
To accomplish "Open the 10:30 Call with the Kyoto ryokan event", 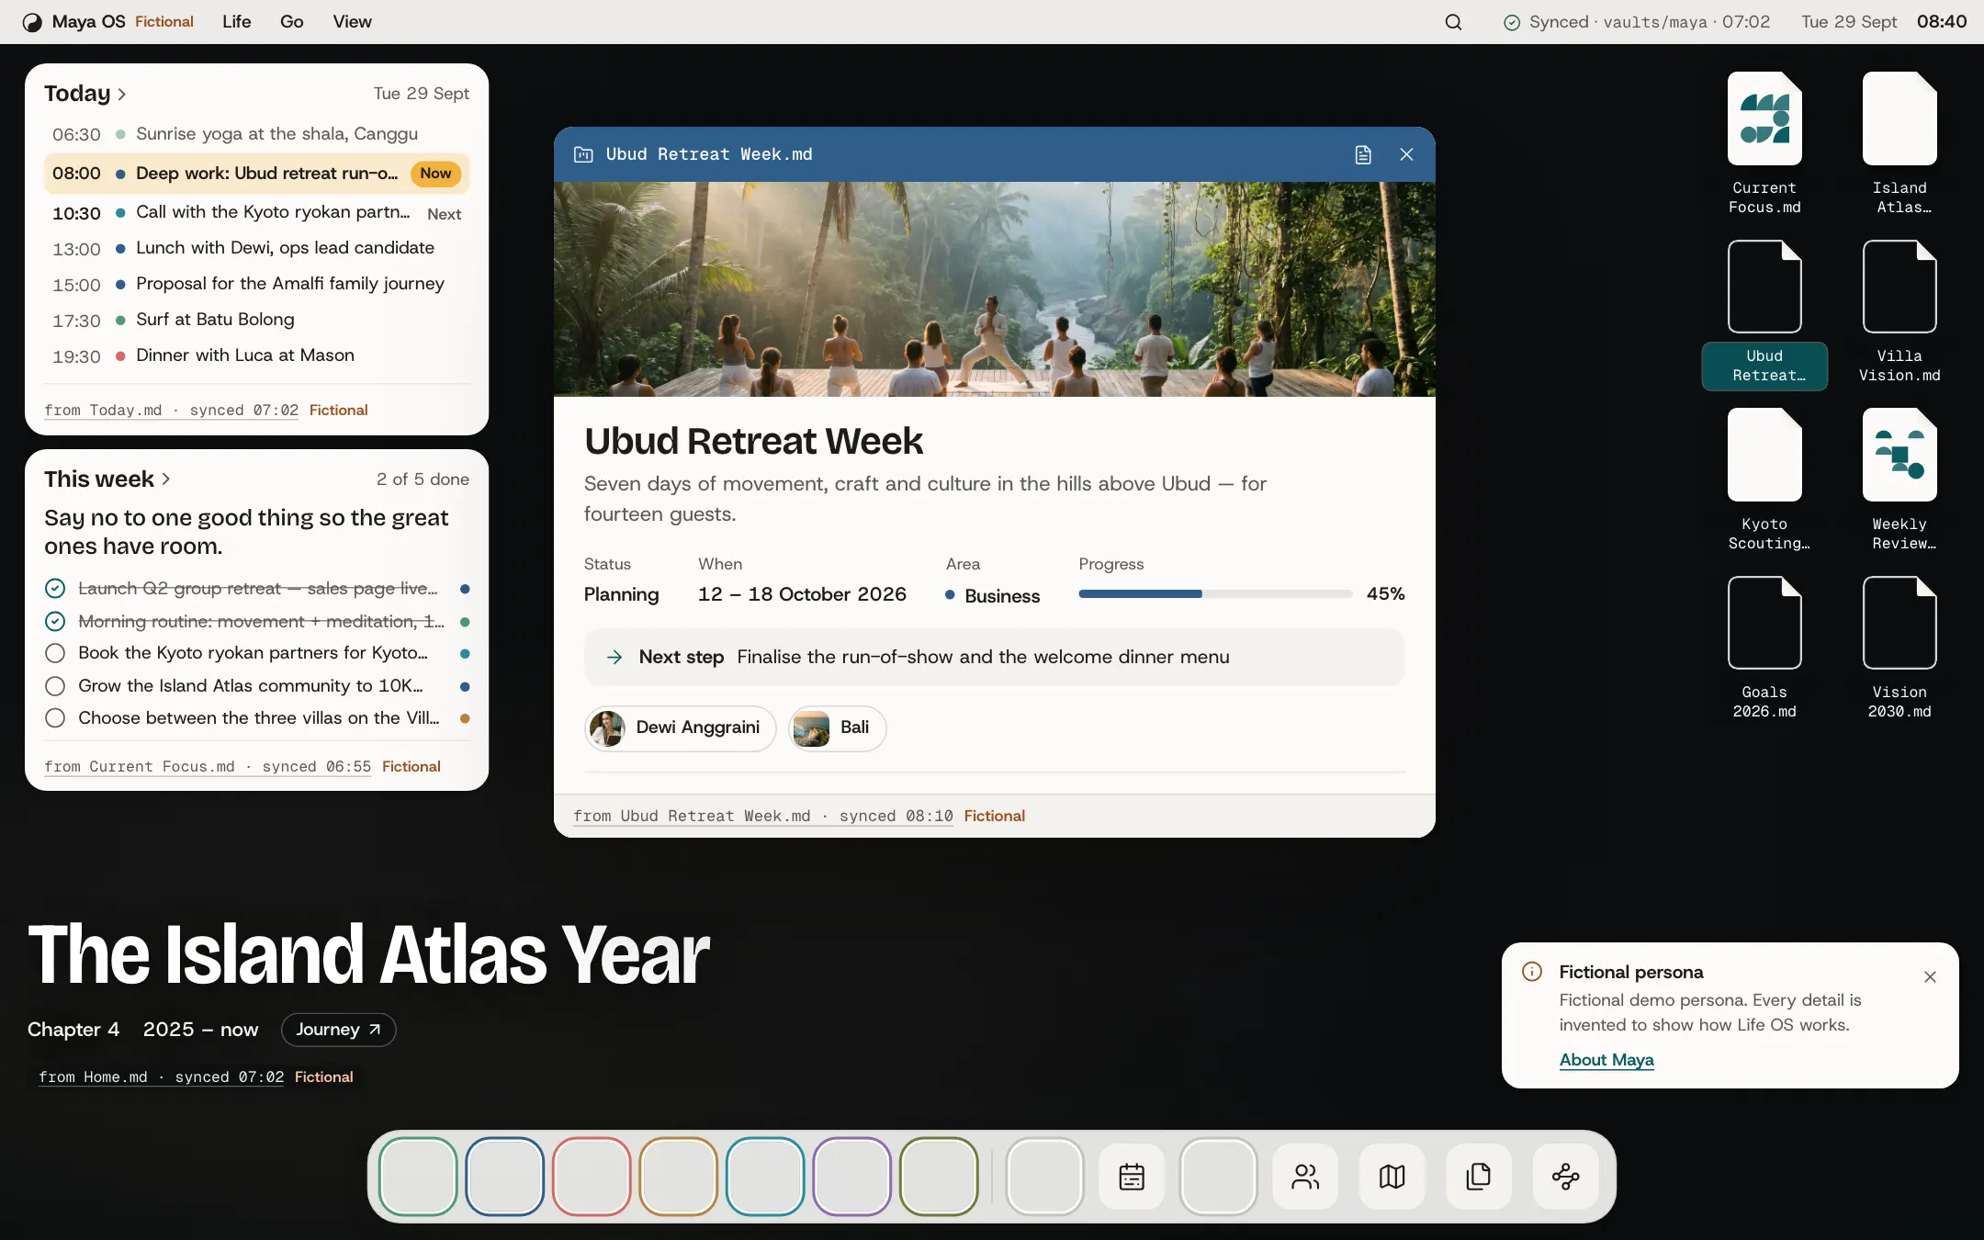I will click(256, 213).
